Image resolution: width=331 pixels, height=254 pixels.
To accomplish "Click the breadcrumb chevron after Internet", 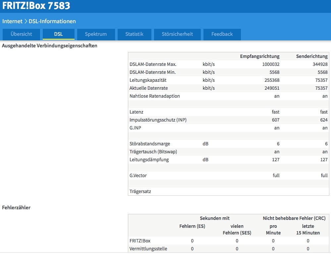I will click(x=26, y=21).
